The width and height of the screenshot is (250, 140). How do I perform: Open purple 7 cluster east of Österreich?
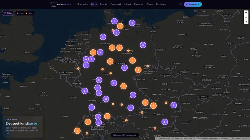point(174,105)
